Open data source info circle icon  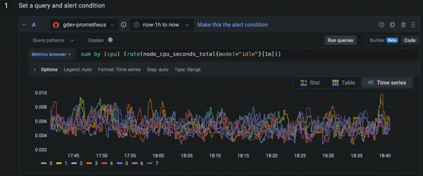click(x=124, y=25)
